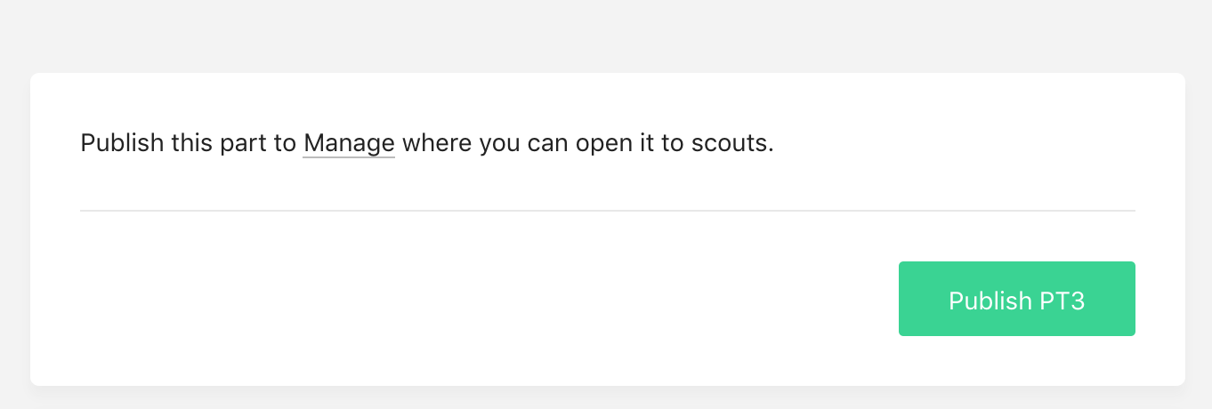This screenshot has width=1212, height=409.
Task: Follow the underlined Manage hyperlink
Action: coord(349,143)
